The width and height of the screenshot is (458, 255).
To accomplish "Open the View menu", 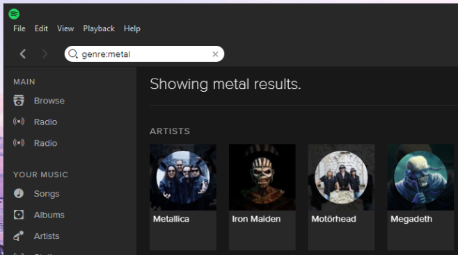I will pos(65,28).
